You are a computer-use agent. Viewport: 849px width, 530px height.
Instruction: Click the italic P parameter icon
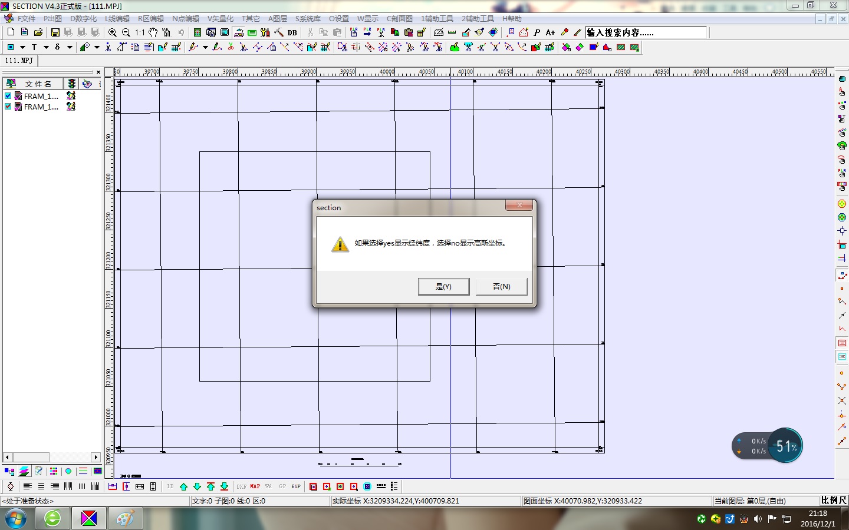coord(537,32)
